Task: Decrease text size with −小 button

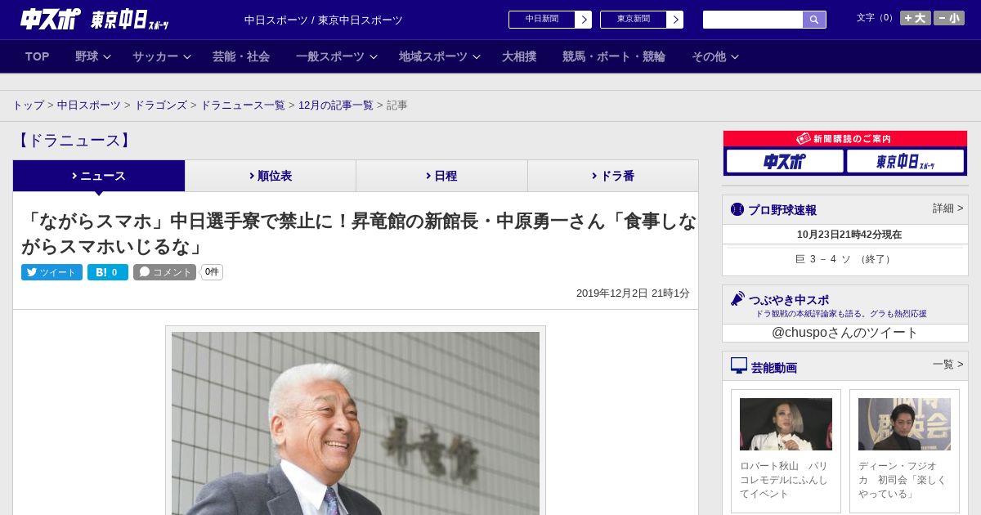Action: point(949,18)
